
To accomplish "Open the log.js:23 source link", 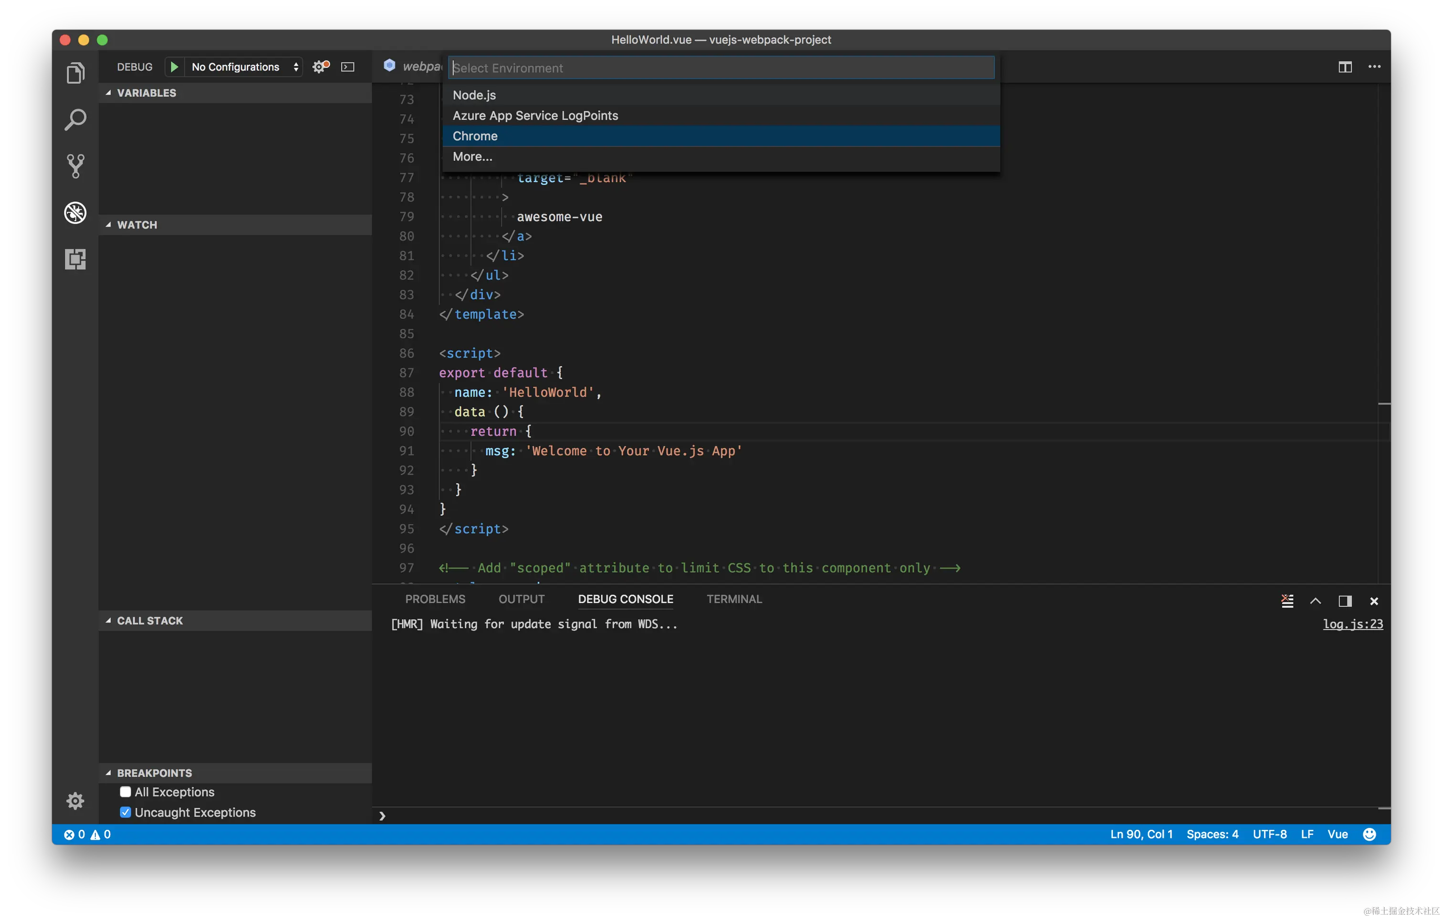I will pos(1352,624).
